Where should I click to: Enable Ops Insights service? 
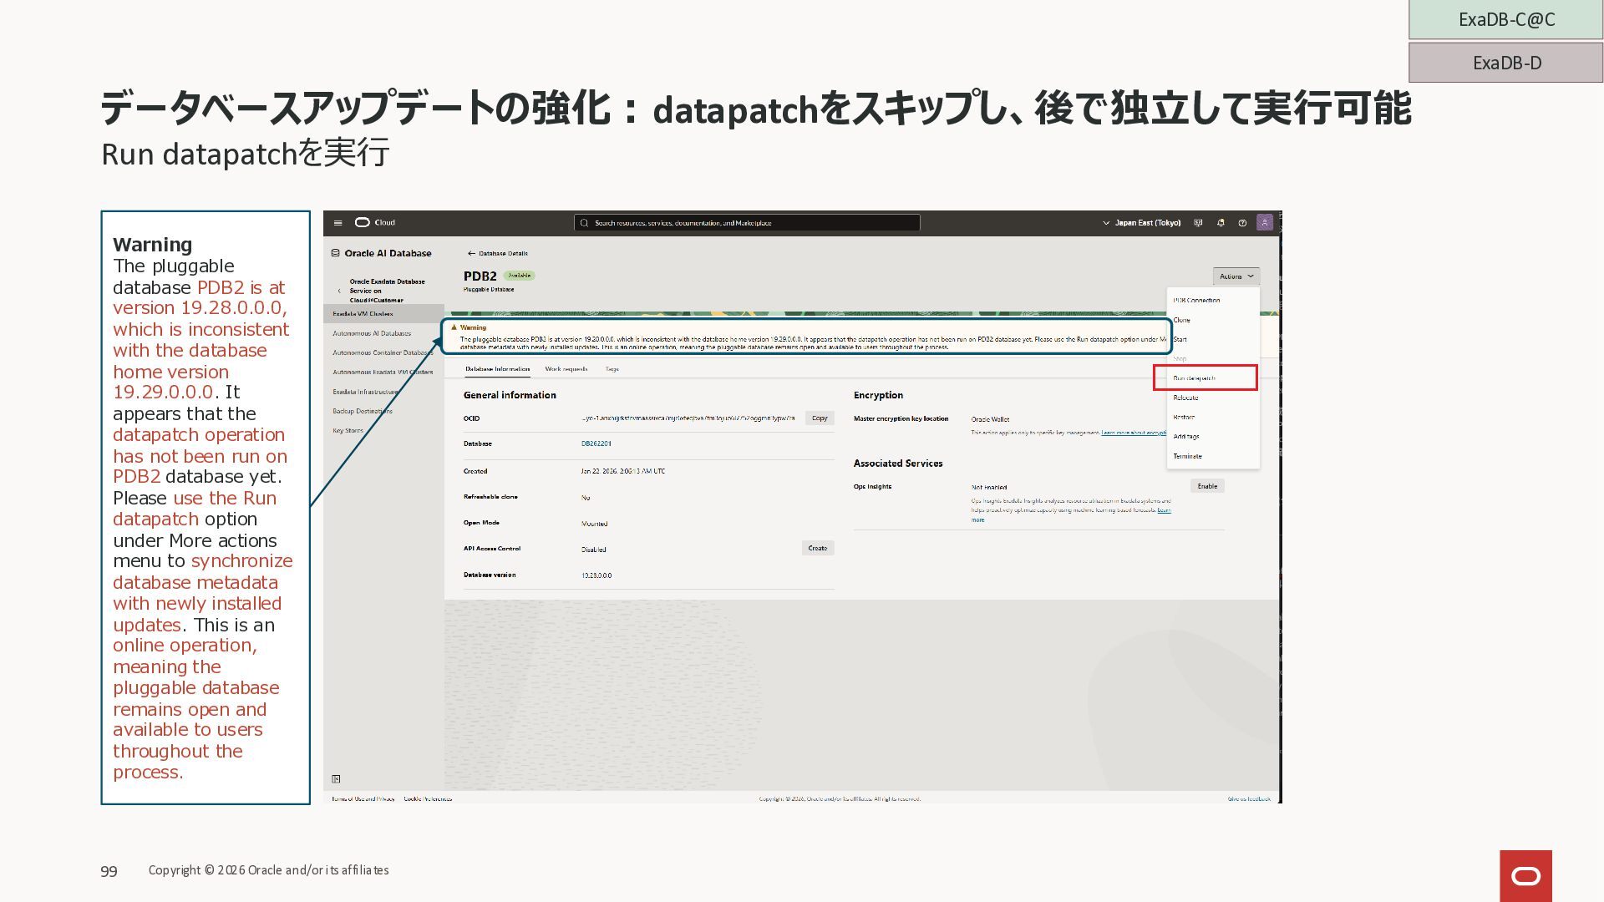coord(1207,486)
